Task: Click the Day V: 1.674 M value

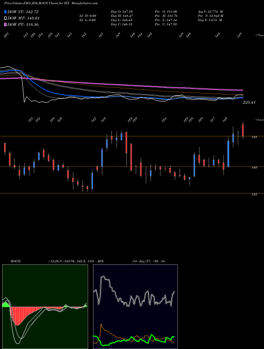Action: 210,20
